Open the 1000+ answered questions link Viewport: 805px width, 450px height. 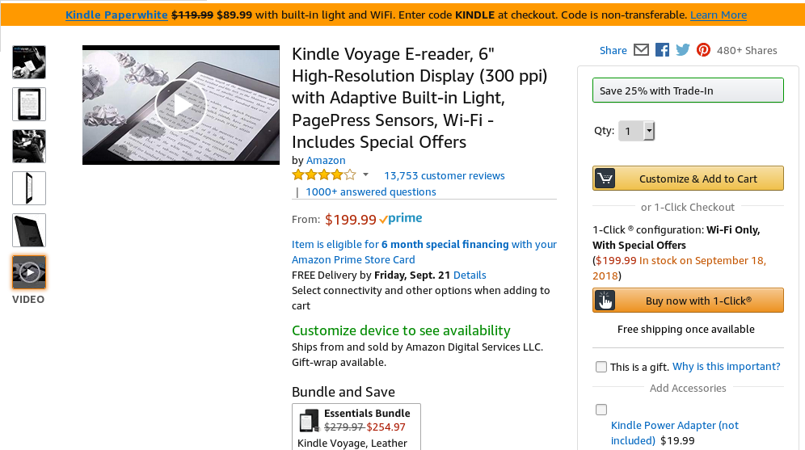[x=370, y=191]
